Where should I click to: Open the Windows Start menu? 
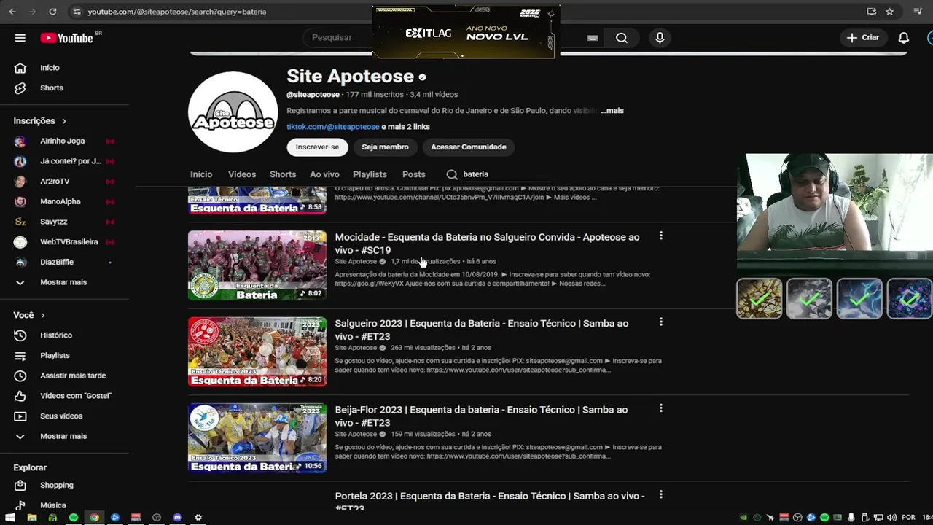[x=10, y=518]
